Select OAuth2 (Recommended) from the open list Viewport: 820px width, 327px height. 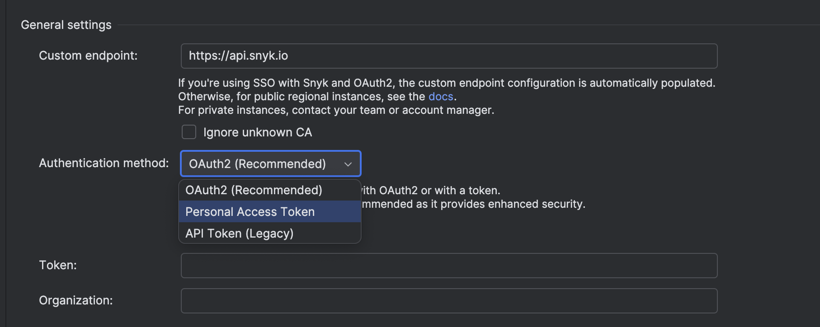point(254,190)
